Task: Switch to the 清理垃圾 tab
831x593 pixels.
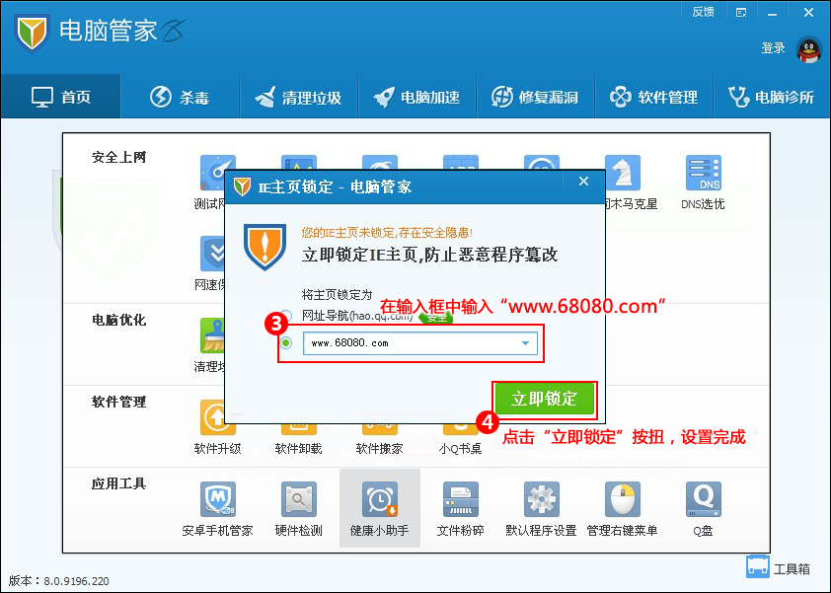Action: coord(299,97)
